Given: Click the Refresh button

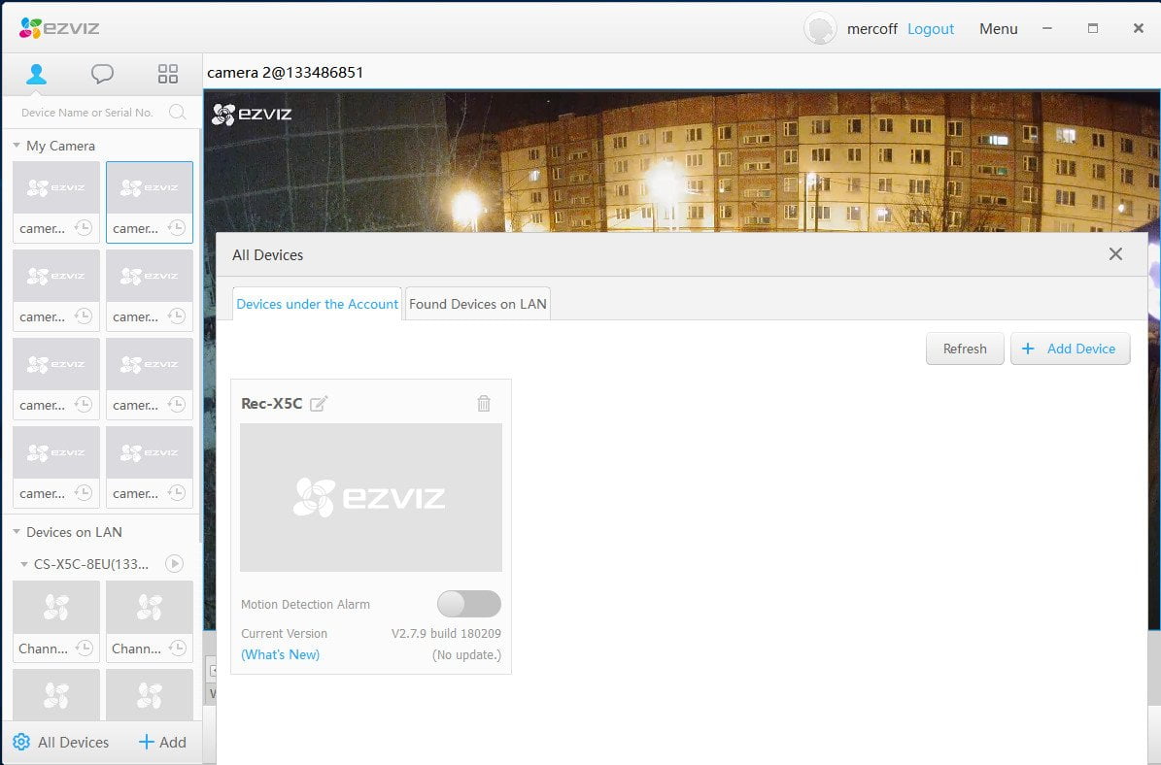Looking at the screenshot, I should pos(965,349).
